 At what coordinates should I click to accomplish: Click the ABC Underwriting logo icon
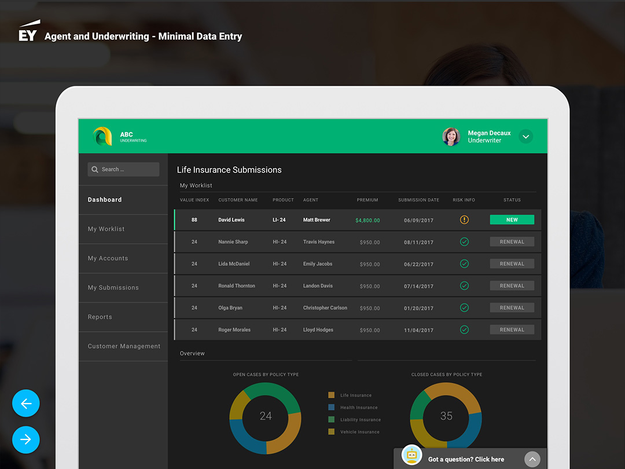102,137
